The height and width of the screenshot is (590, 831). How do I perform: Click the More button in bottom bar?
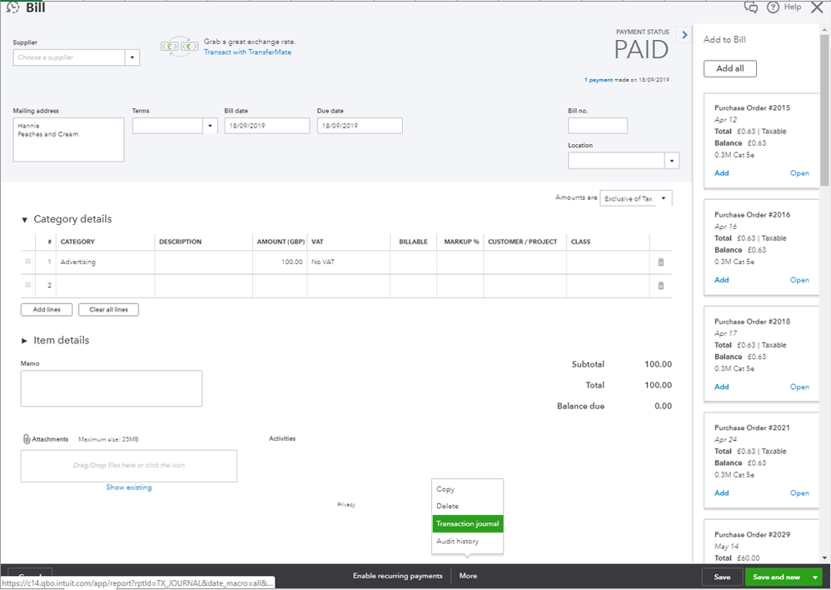pyautogui.click(x=468, y=576)
